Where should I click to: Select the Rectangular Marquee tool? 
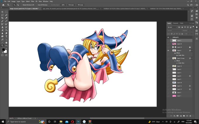[6, 12]
